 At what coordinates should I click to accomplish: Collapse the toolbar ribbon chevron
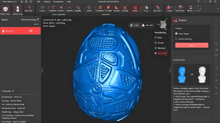pyautogui.click(x=218, y=9)
